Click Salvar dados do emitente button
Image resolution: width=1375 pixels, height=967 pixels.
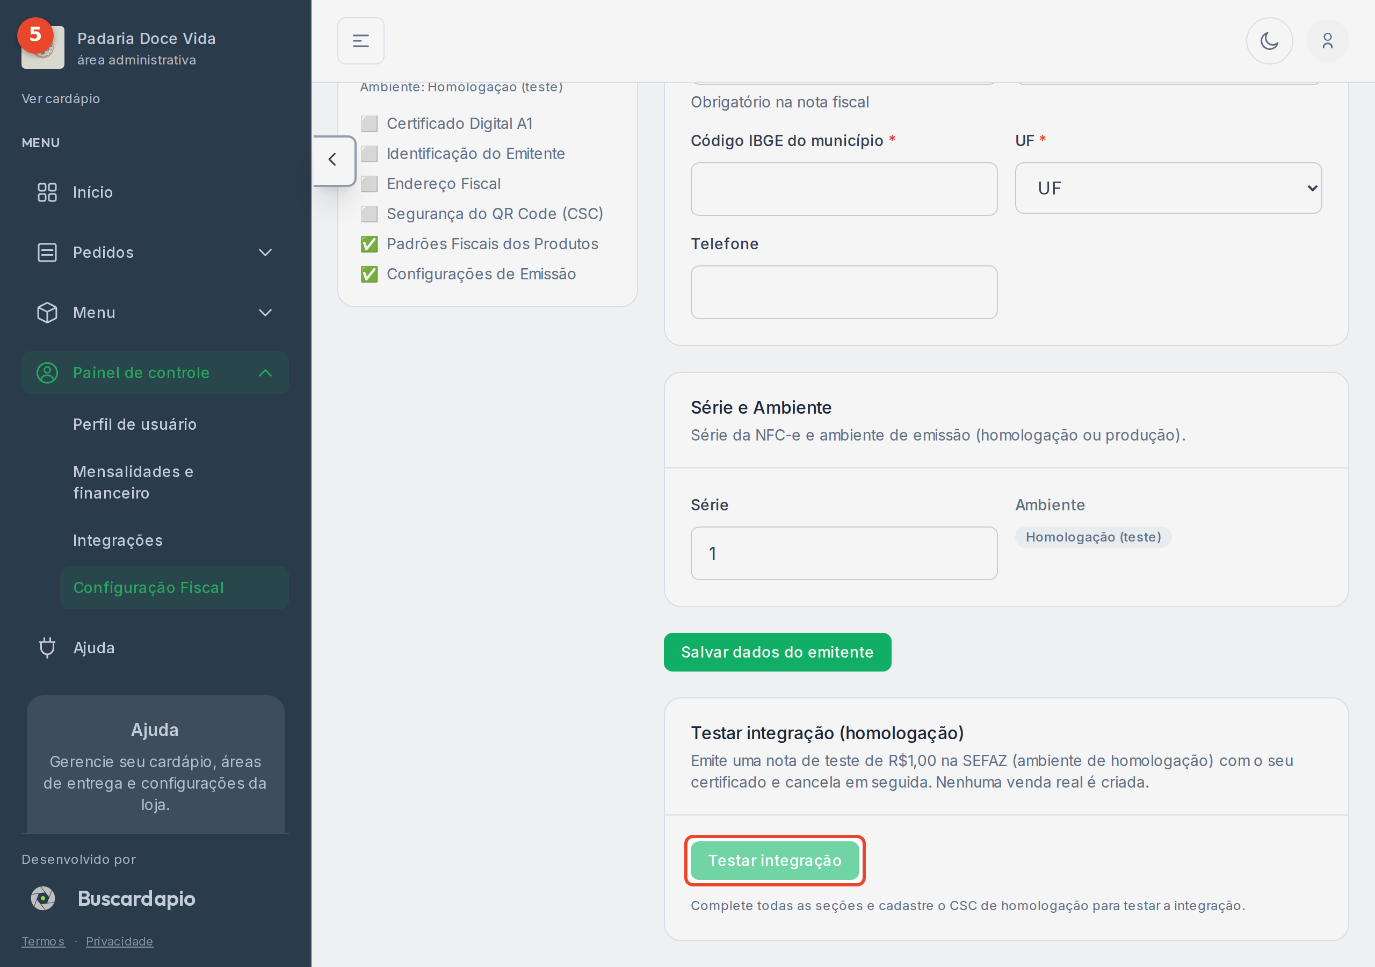pos(777,652)
